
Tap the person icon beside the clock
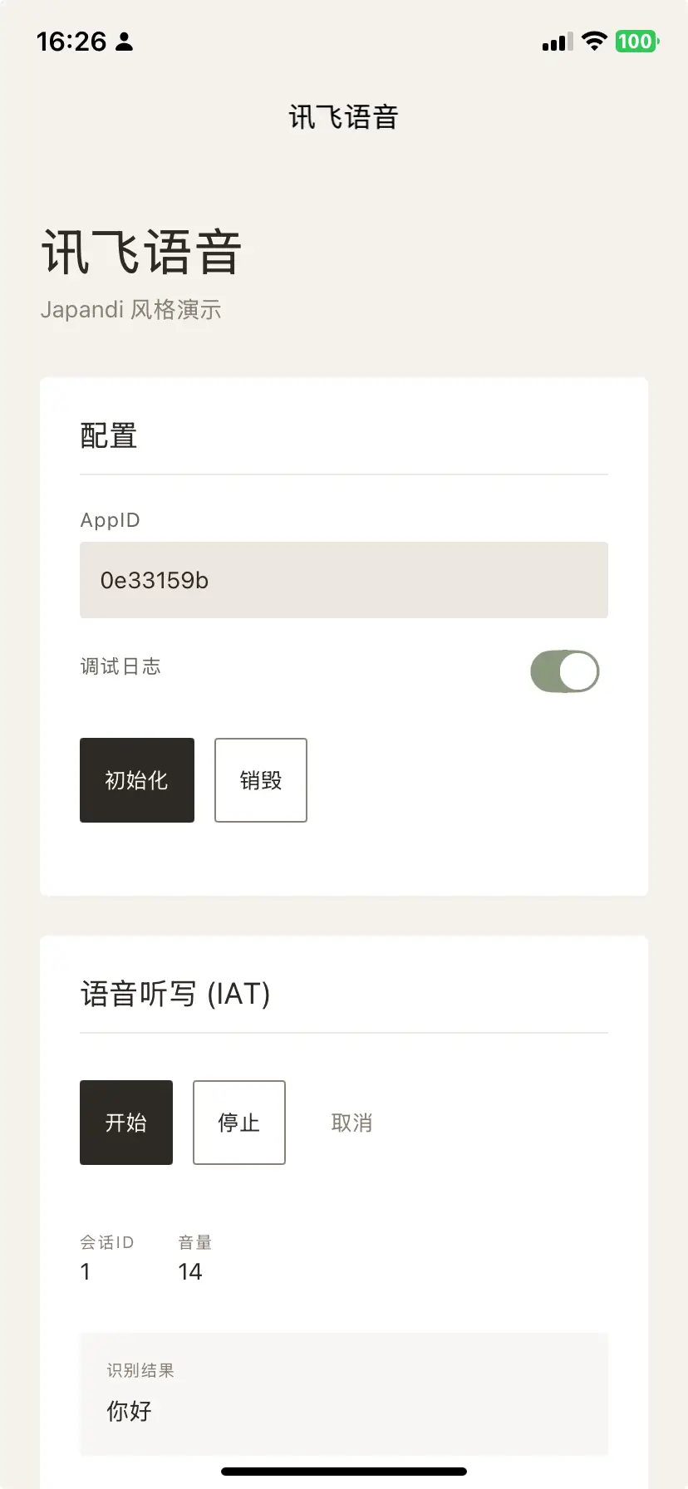click(125, 42)
